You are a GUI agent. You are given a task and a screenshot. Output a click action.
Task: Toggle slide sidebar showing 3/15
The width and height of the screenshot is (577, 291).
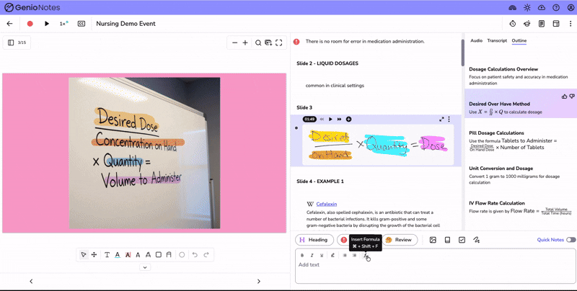coord(17,42)
